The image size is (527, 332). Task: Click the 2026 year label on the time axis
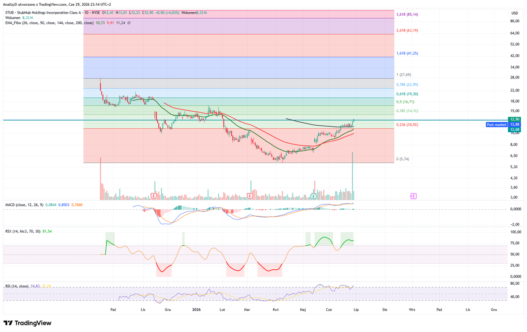196,310
